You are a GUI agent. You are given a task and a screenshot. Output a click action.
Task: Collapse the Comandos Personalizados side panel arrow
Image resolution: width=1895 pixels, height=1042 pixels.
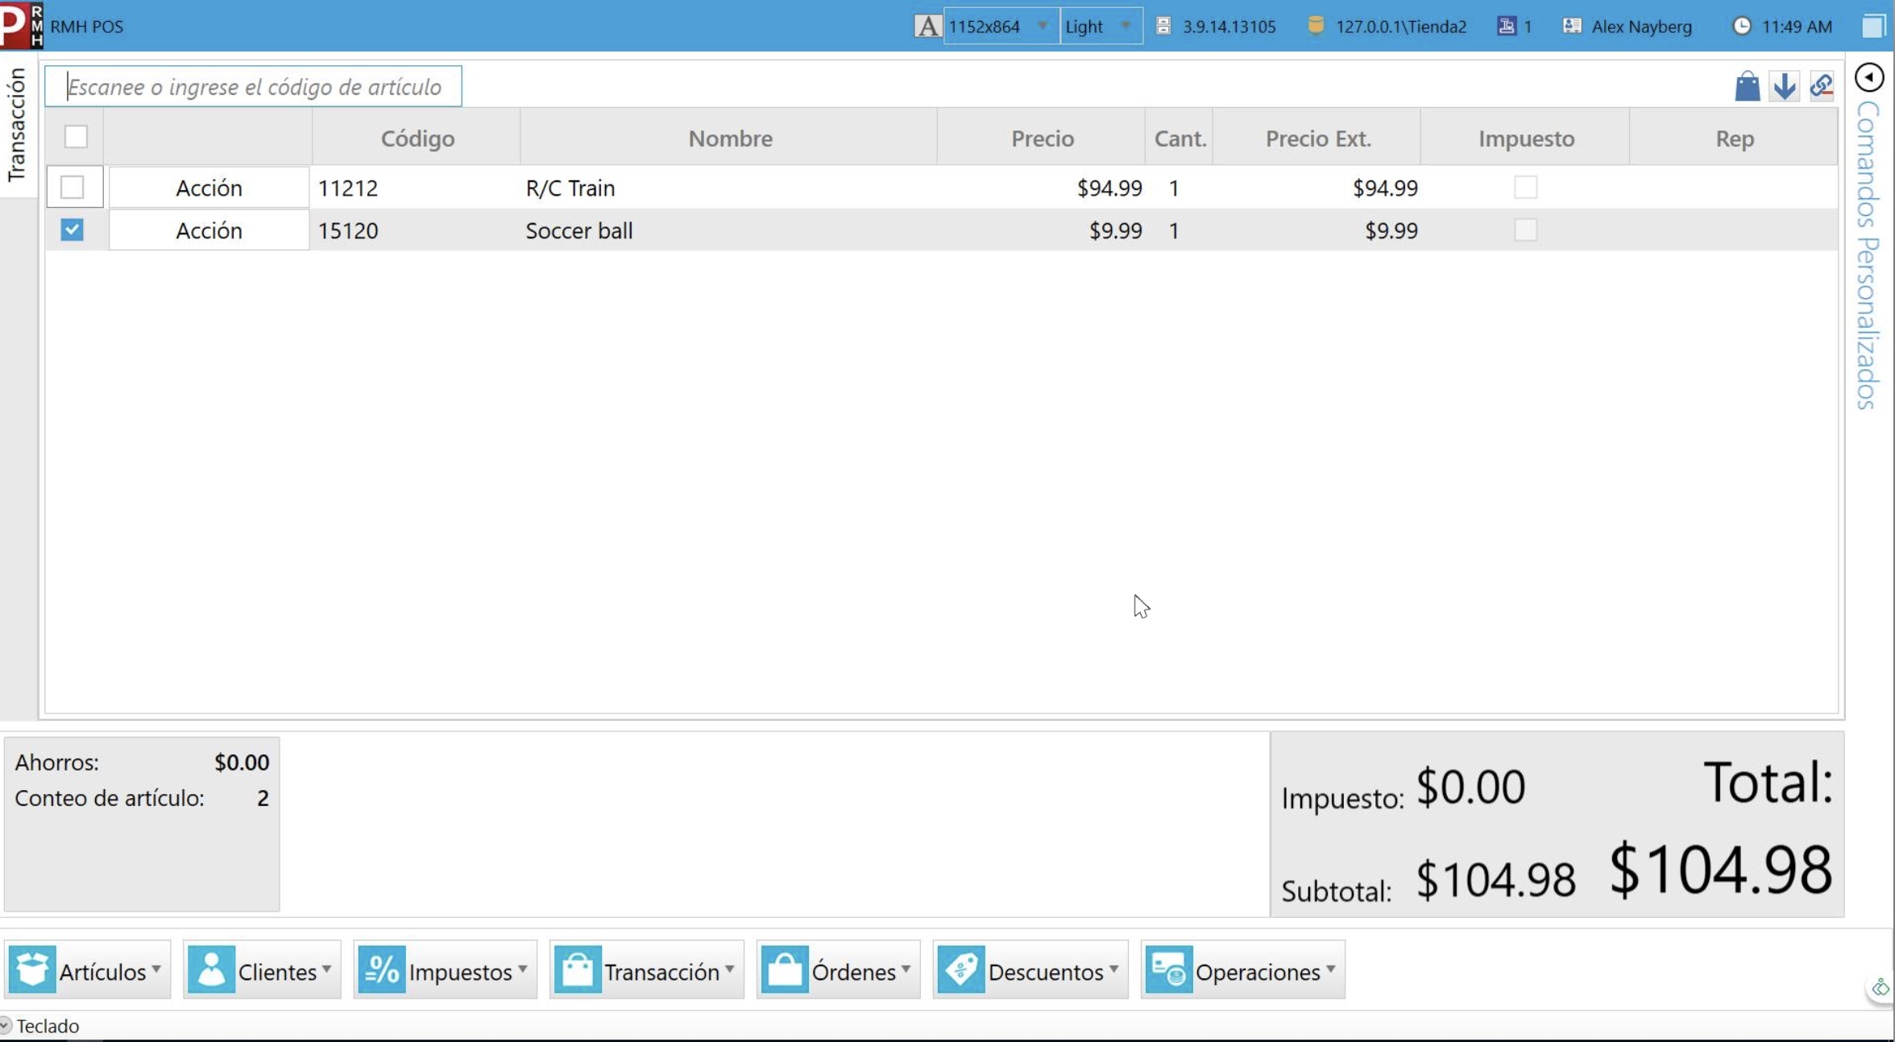click(x=1869, y=77)
